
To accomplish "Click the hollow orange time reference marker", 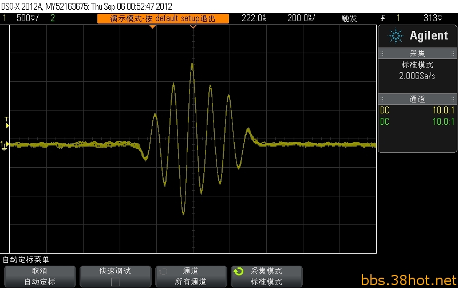I will point(193,27).
